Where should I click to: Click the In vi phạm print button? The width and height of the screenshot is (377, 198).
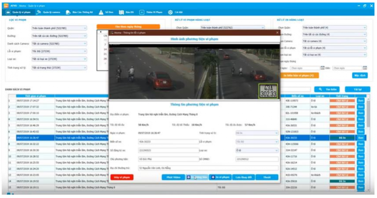tap(220, 177)
